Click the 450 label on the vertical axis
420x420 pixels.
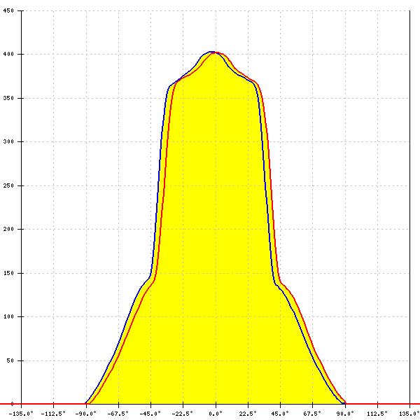click(8, 11)
